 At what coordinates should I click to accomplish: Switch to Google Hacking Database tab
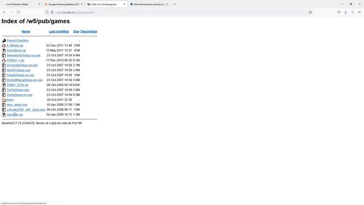tap(64, 4)
